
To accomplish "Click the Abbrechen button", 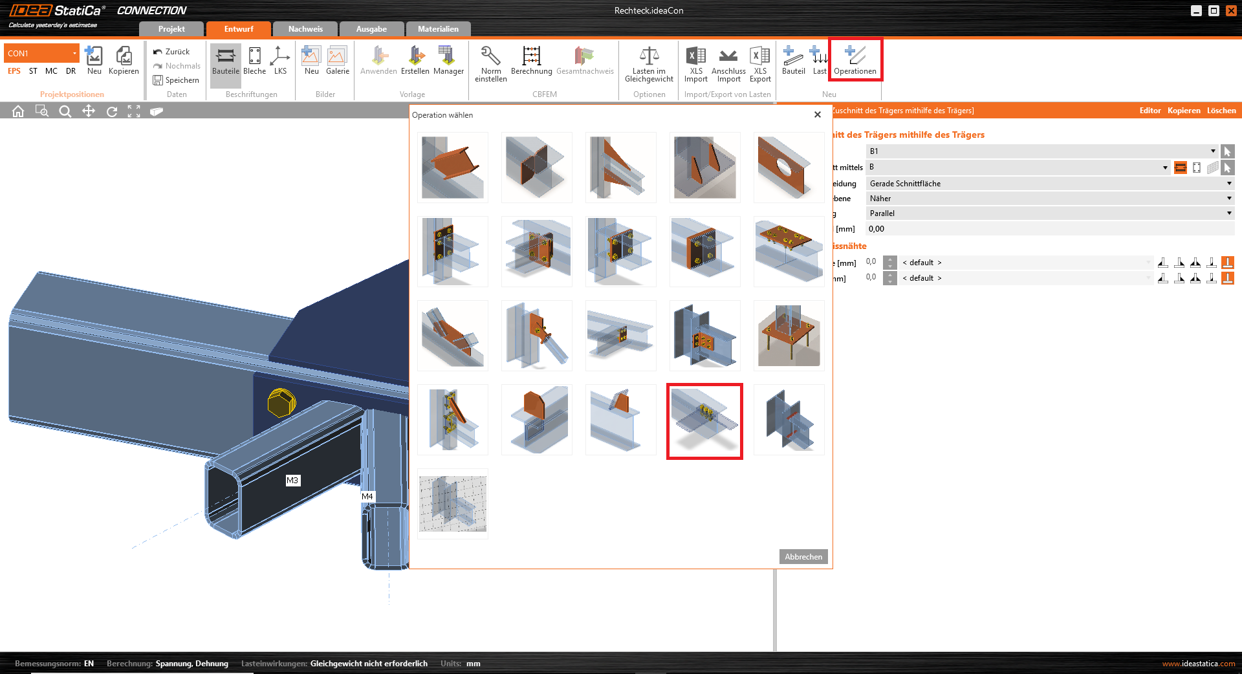I will tap(803, 557).
